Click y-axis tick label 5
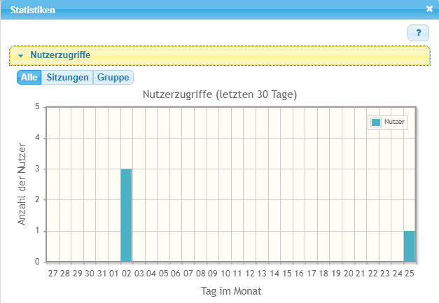439x303 pixels. pos(37,106)
